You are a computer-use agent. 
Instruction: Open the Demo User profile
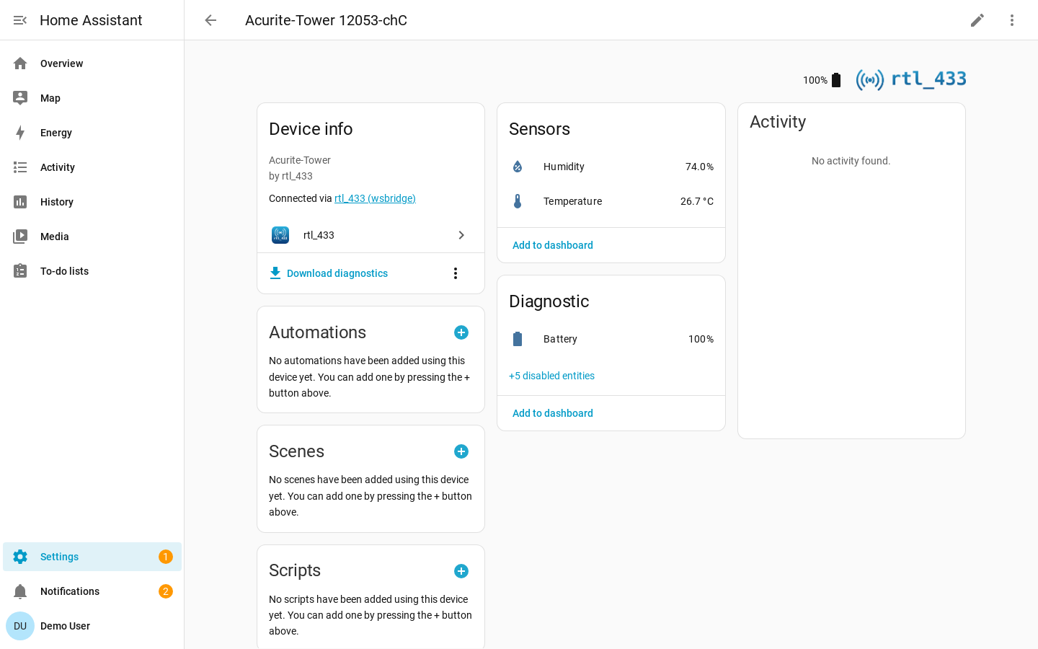[x=92, y=626]
